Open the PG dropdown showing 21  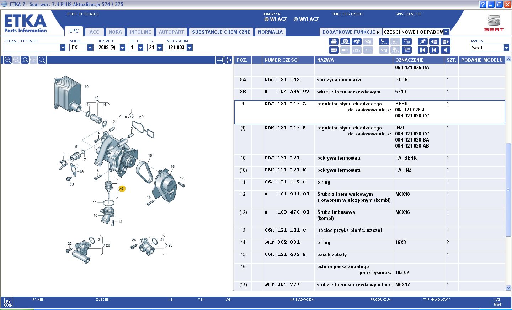click(159, 48)
